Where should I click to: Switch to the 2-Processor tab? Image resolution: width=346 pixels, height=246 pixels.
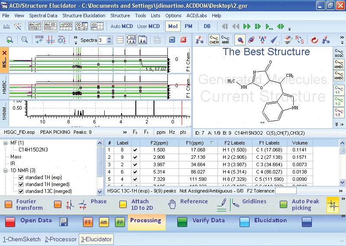[x=61, y=240]
